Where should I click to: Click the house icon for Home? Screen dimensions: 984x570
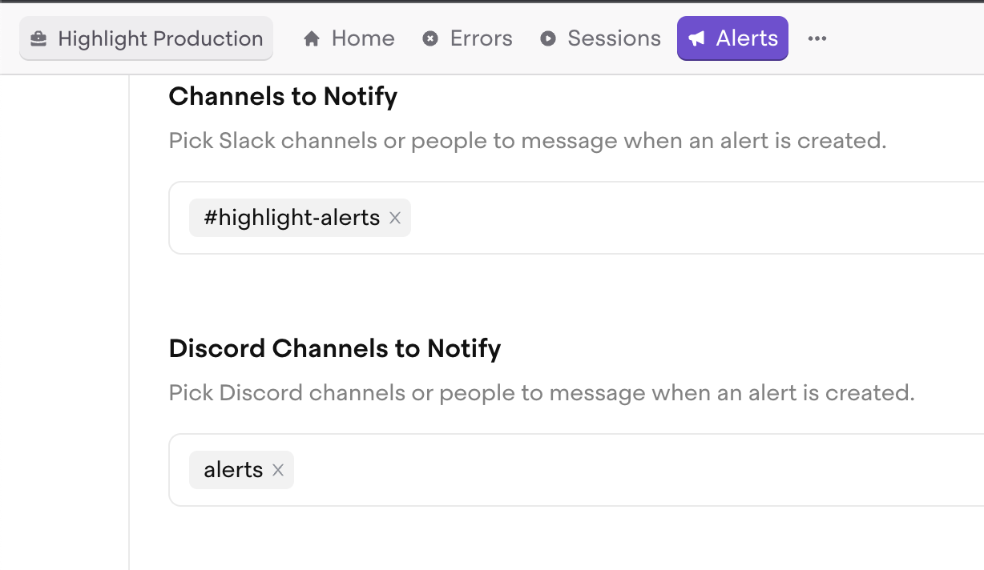(x=312, y=38)
